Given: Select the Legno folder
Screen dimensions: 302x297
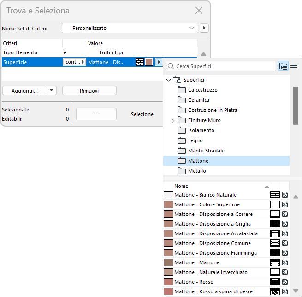Looking at the screenshot, I should 195,140.
